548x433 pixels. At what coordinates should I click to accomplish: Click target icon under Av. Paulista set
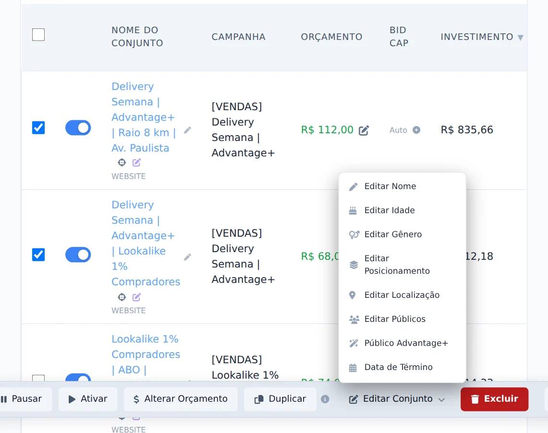pos(122,163)
